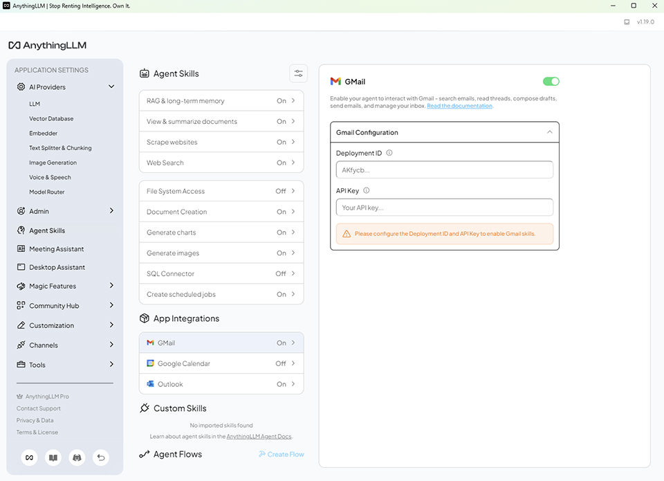
Task: Open the Scrape websites skill
Action: (x=221, y=142)
